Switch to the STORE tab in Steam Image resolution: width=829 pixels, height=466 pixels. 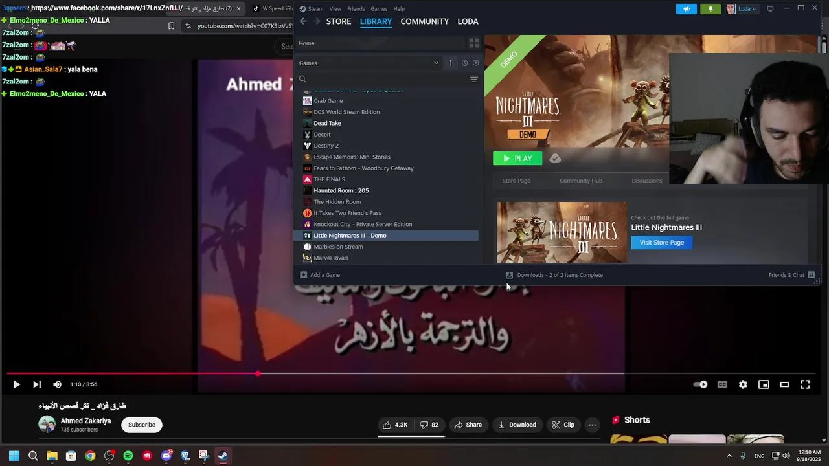coord(339,21)
